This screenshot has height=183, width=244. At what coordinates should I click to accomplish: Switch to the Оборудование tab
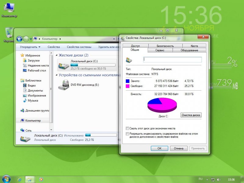pos(189,50)
